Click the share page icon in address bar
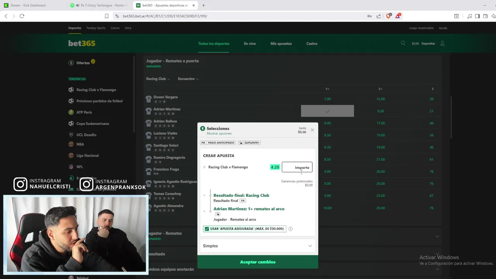Screen dimensions: 496x279 click(x=379, y=16)
